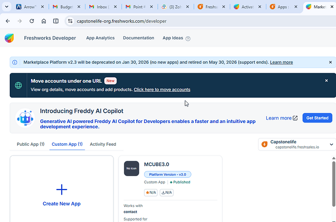Screen dimensions: 336x222
Task: Select the Custom App (1) tab
Action: (x=67, y=144)
